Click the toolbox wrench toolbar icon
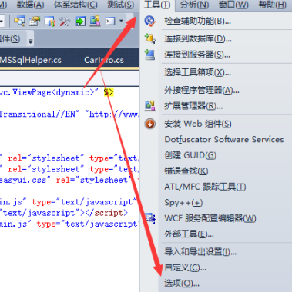 tap(65, 22)
